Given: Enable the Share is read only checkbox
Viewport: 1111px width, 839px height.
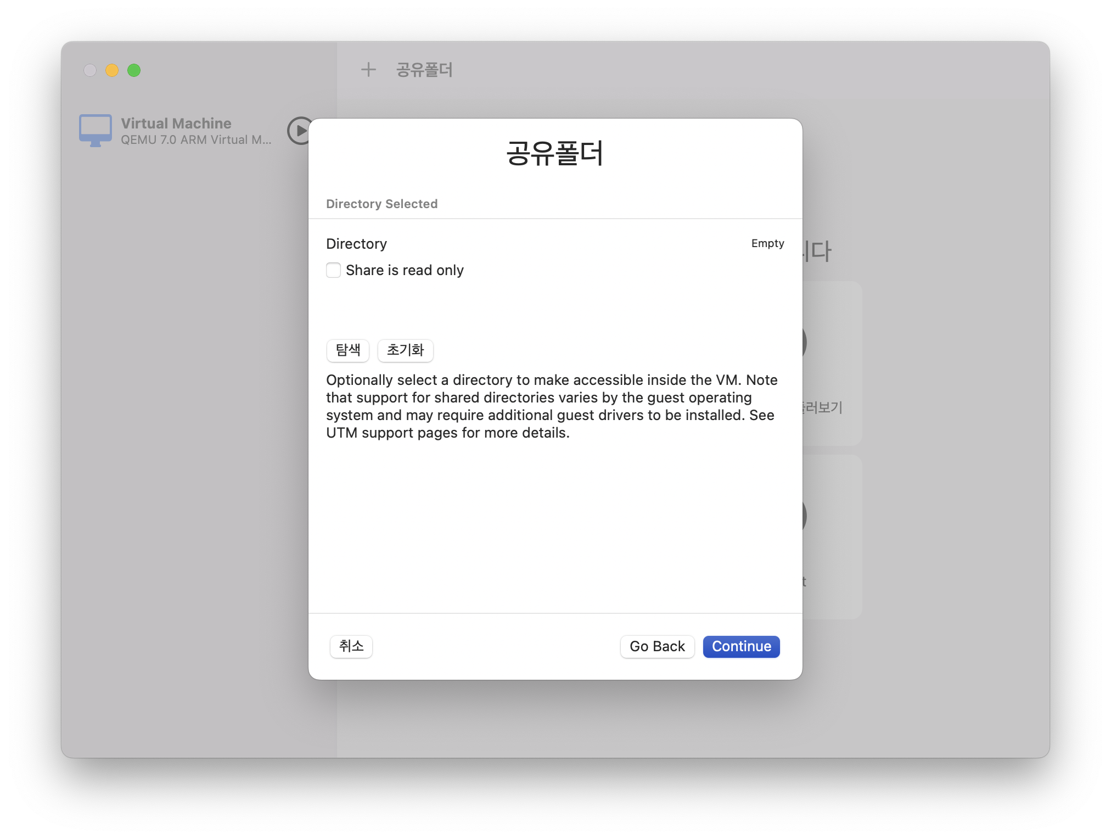Looking at the screenshot, I should (333, 270).
